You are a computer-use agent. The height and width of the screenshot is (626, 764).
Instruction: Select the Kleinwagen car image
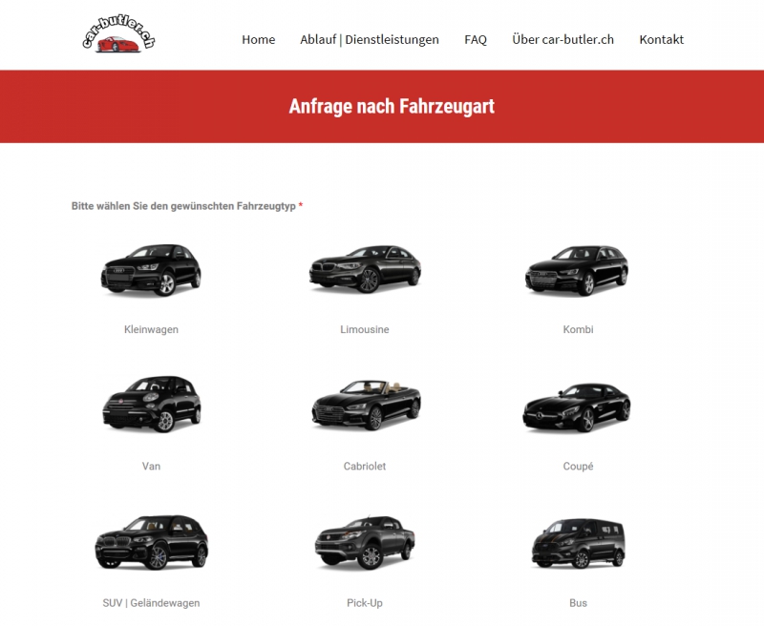(151, 270)
